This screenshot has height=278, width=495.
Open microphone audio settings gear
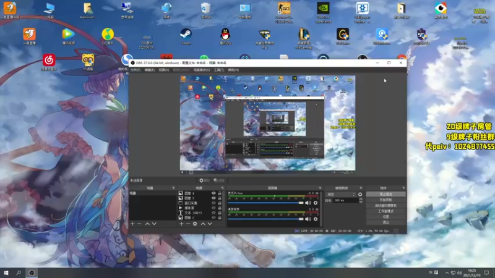315,202
